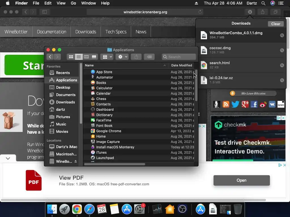This screenshot has height=217, width=290.
Task: Open the Go menu
Action: (x=73, y=3)
